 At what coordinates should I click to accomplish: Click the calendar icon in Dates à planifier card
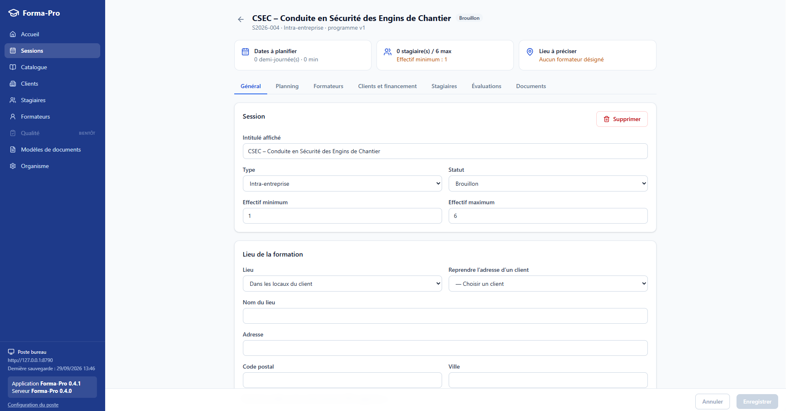tap(245, 52)
